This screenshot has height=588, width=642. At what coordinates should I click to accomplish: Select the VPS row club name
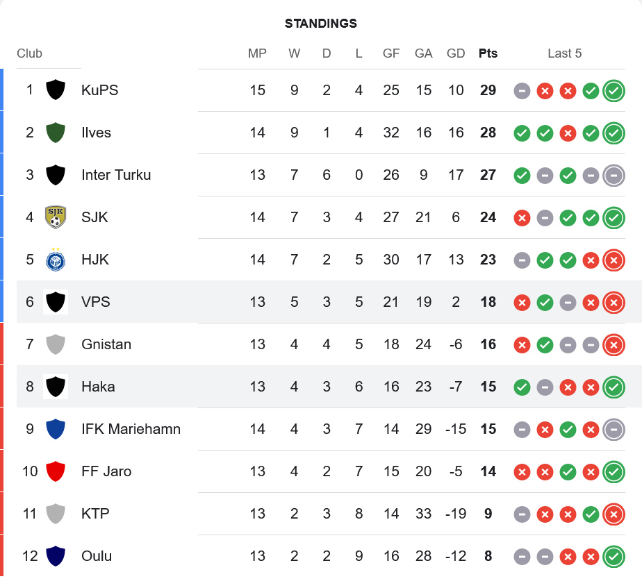coord(96,302)
